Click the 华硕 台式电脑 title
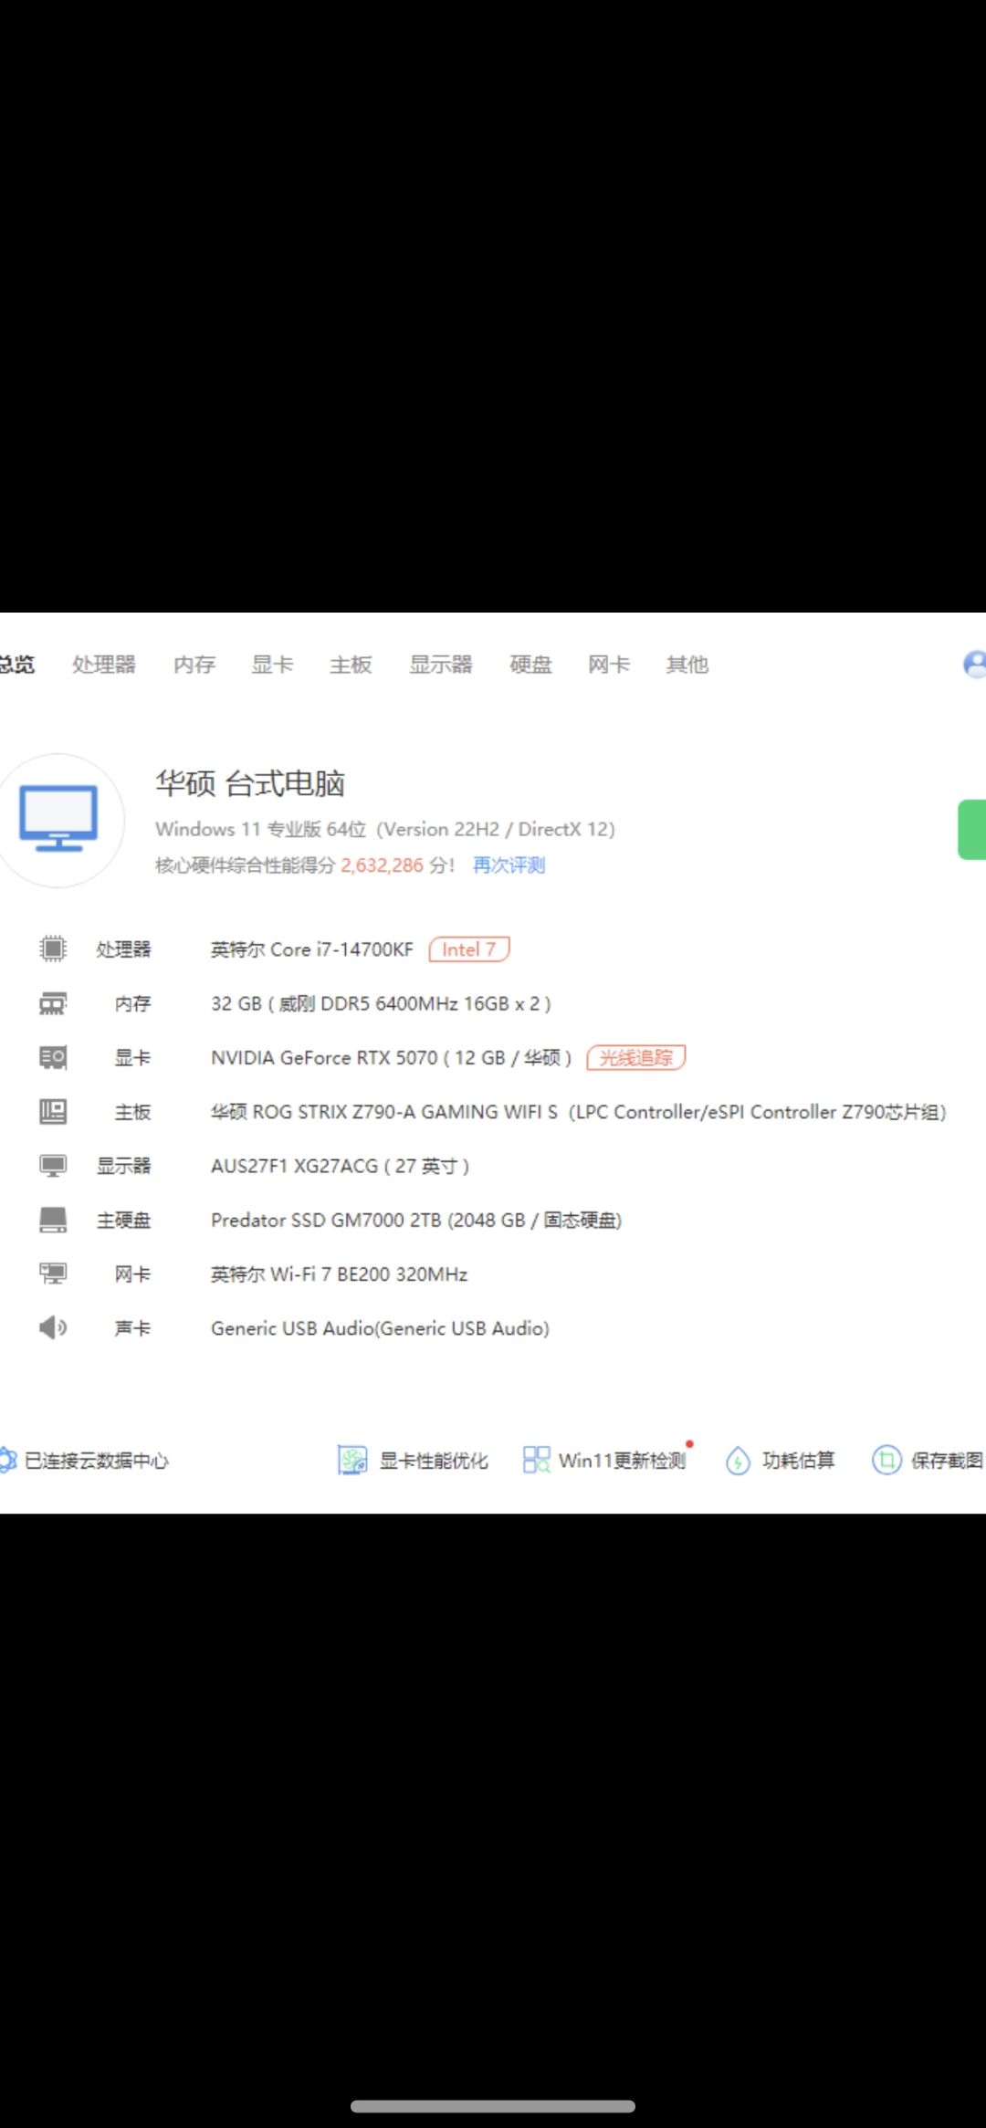Screen dimensions: 986x2128 coord(250,783)
